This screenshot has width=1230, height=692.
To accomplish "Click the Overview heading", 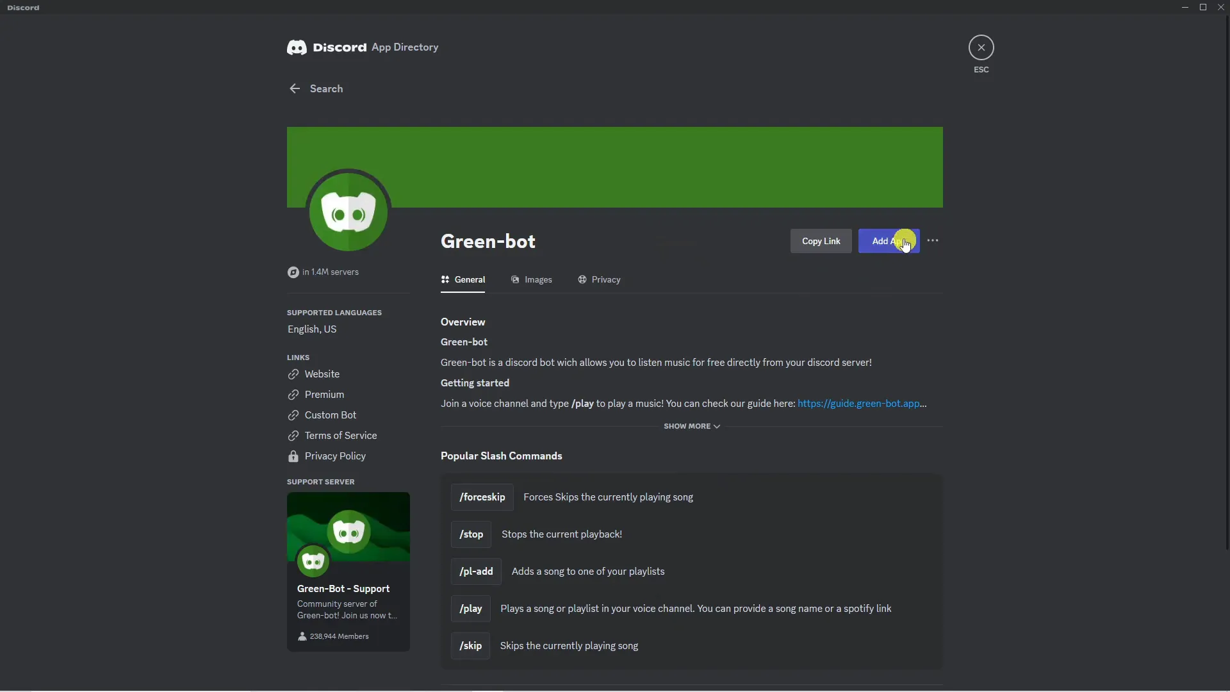I will pos(463,322).
